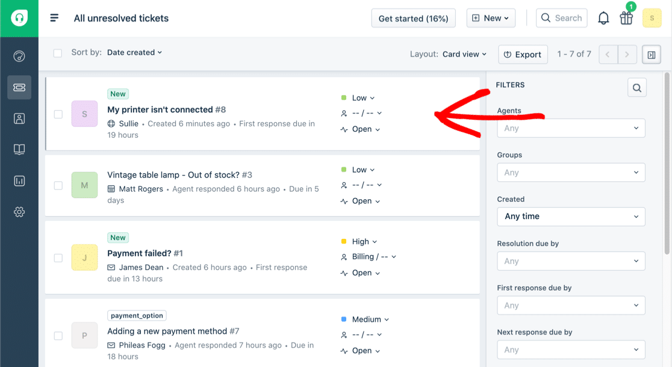Screen dimensions: 672x367
Task: Click the filters panel vertical scrollbar
Action: point(667,164)
